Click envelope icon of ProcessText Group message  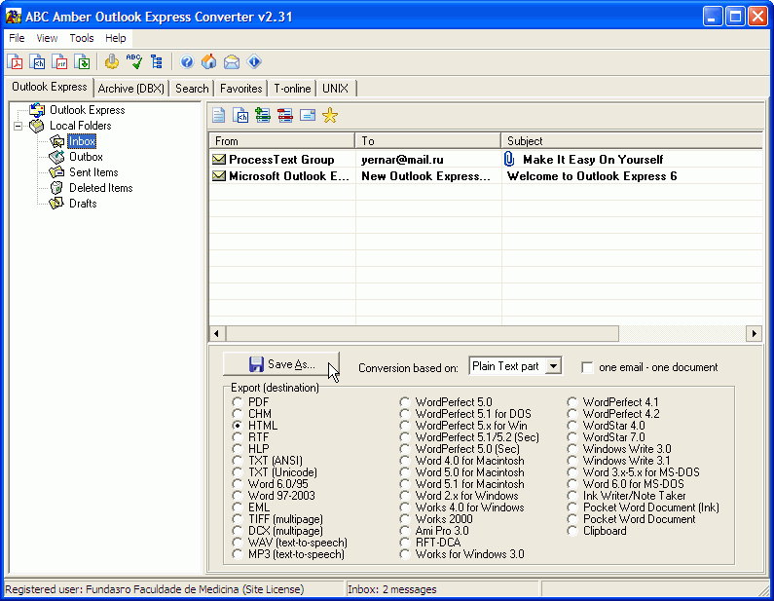pos(219,159)
